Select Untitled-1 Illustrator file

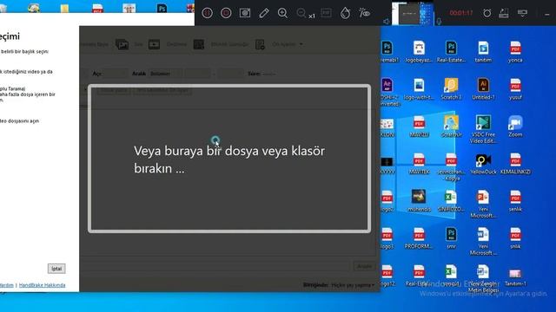[483, 89]
